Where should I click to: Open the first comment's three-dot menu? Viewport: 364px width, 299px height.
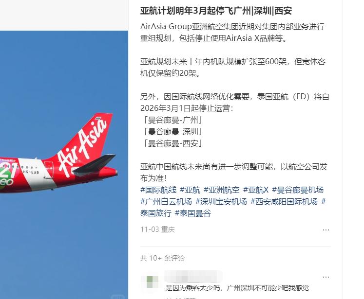tap(326, 277)
